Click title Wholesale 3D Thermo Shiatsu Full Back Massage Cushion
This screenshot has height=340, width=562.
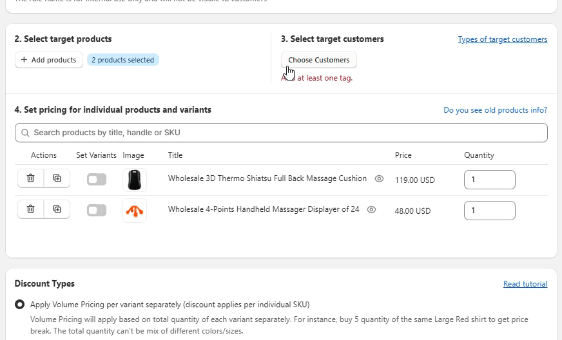pos(267,178)
